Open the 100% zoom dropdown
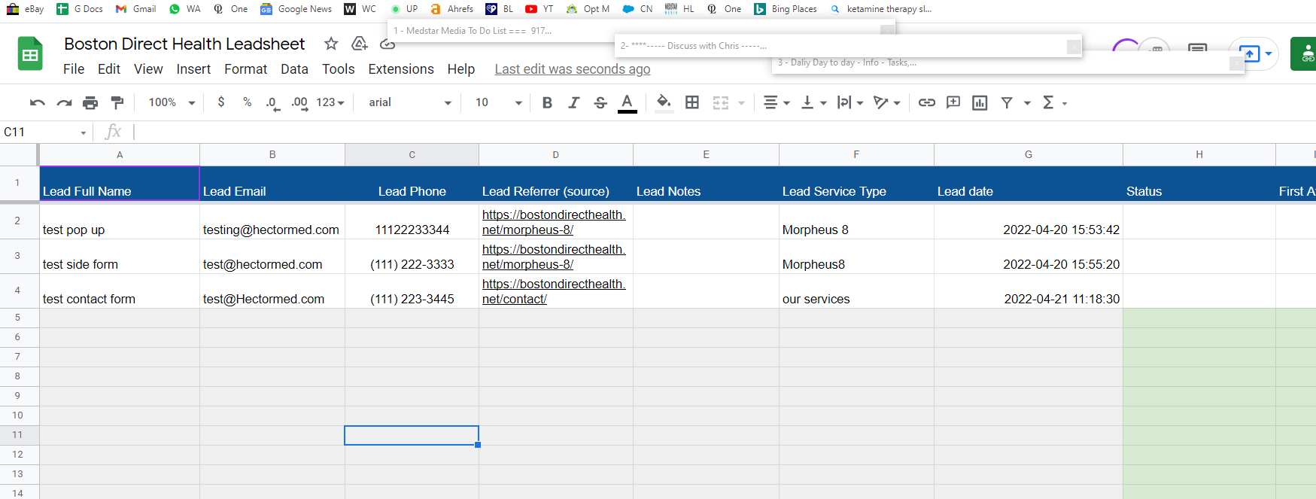This screenshot has width=1316, height=499. pos(172,102)
